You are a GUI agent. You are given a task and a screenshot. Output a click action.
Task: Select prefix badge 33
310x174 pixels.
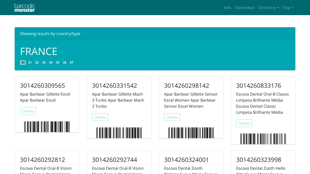tap(44, 63)
